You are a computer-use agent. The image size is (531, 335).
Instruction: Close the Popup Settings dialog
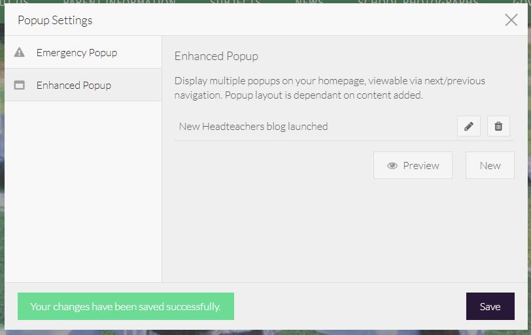coord(511,20)
